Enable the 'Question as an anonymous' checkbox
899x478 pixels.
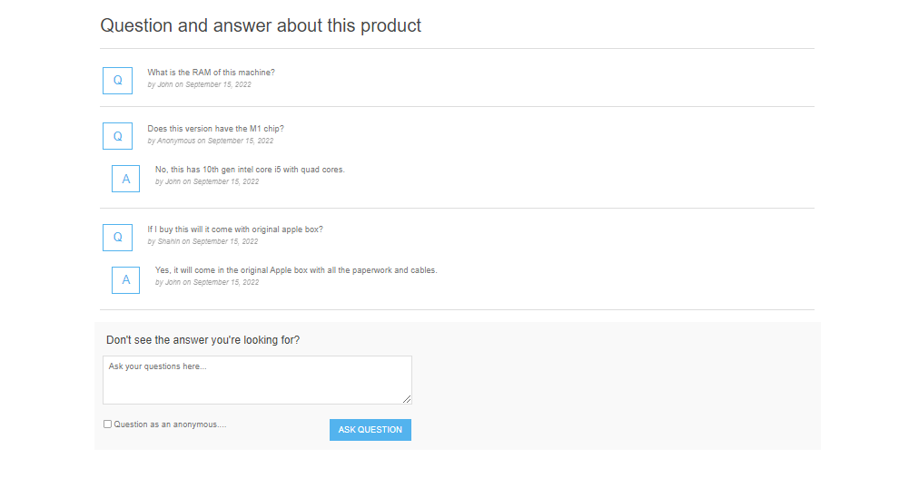107,424
